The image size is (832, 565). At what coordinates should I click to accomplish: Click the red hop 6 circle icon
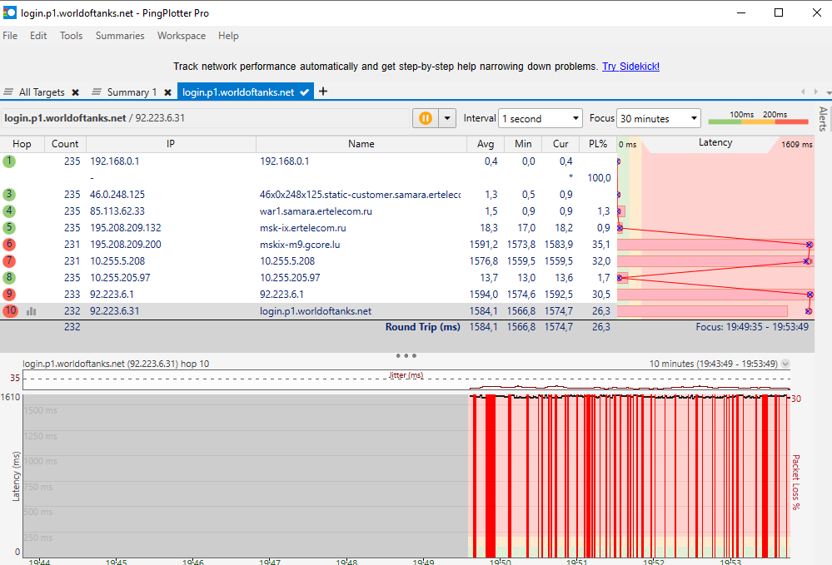pyautogui.click(x=9, y=245)
